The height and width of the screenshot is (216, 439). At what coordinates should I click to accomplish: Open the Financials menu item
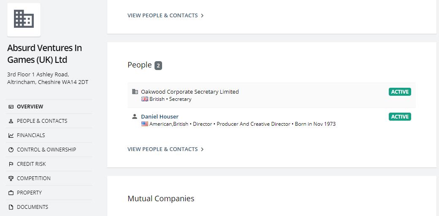point(31,135)
